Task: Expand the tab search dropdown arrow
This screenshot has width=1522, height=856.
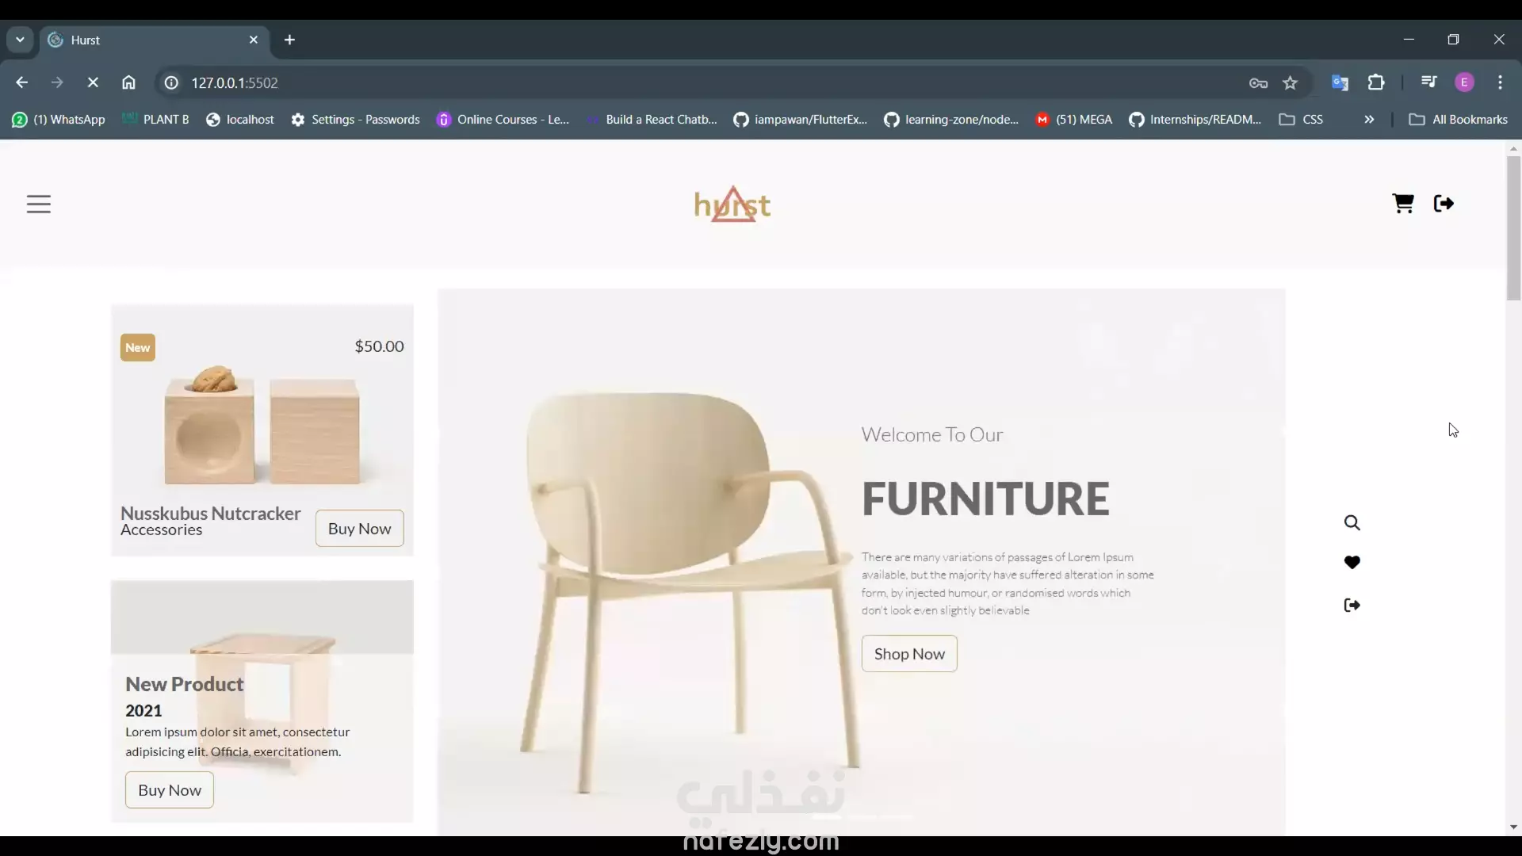Action: [x=20, y=40]
